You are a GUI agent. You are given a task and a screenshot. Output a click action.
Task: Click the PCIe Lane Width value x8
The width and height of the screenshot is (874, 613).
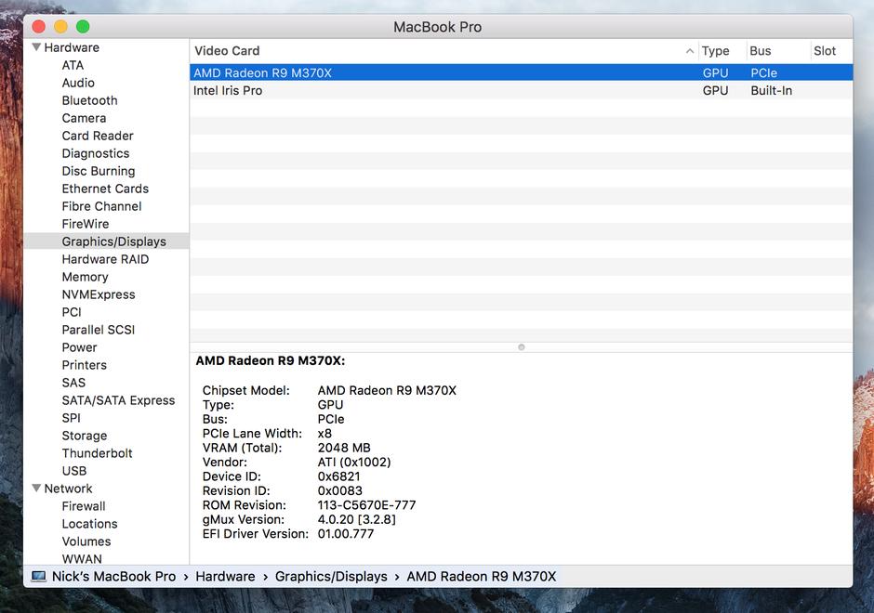point(324,433)
